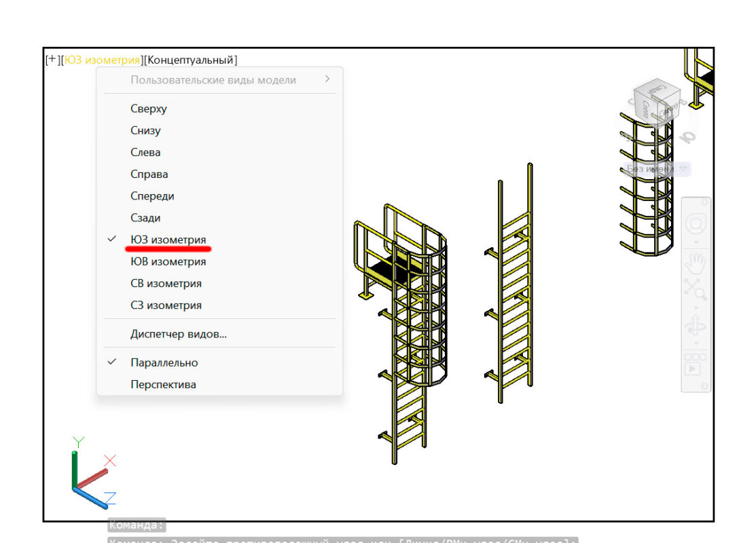Screen dimensions: 741x543
Task: Enable Параллельно projection mode
Action: (164, 362)
